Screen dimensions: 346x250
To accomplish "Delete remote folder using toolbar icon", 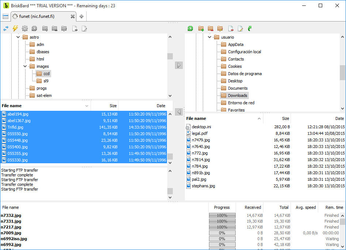I will click(54, 28).
